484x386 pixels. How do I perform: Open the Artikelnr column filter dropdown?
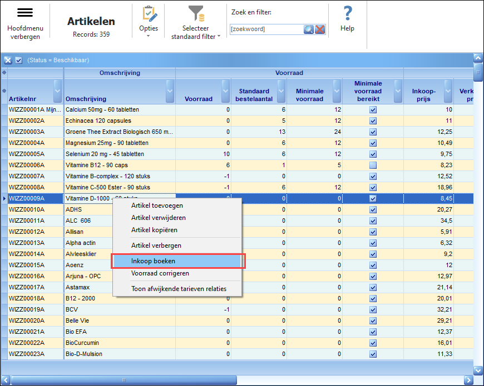tap(57, 91)
